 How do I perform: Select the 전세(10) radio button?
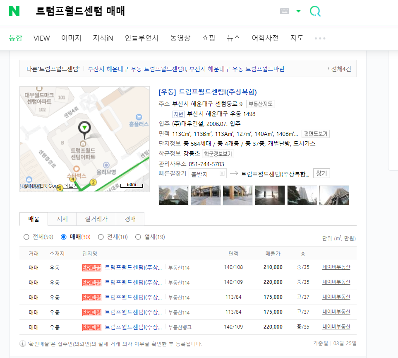coord(101,237)
